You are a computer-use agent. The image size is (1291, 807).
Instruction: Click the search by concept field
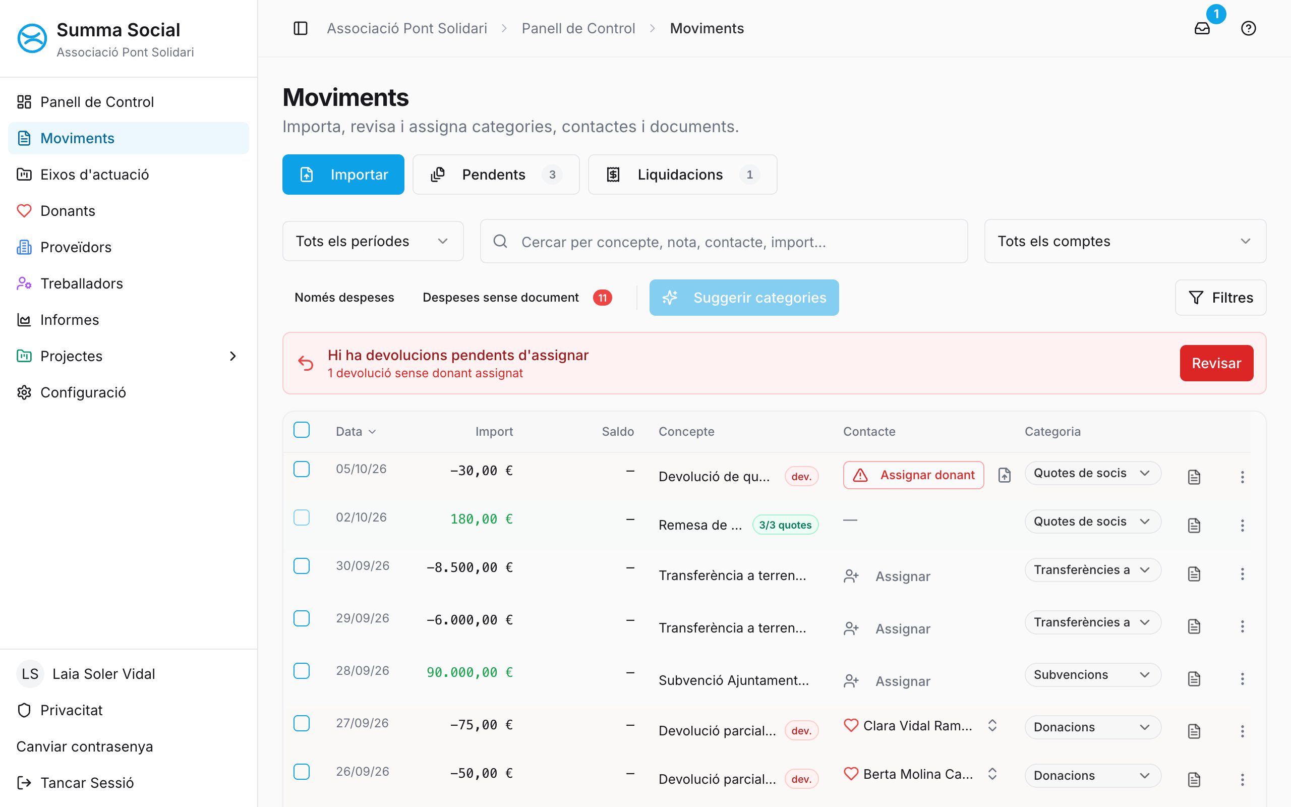pos(724,241)
